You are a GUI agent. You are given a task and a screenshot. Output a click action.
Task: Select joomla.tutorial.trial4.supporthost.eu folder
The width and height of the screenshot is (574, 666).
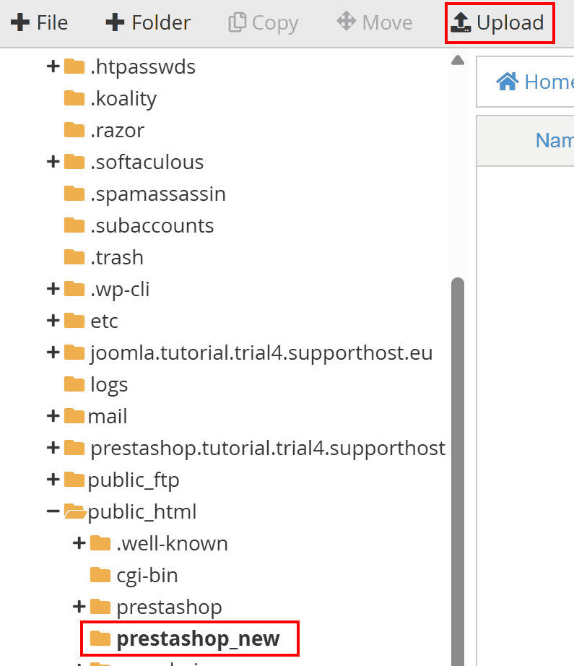tap(260, 352)
